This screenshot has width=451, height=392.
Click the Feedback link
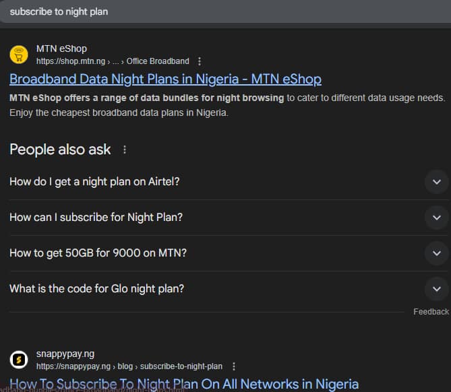[x=431, y=311]
